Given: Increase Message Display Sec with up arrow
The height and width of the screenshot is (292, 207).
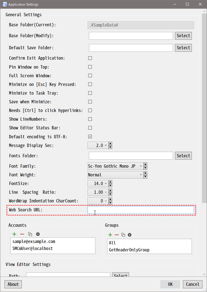Looking at the screenshot, I should [x=110, y=144].
